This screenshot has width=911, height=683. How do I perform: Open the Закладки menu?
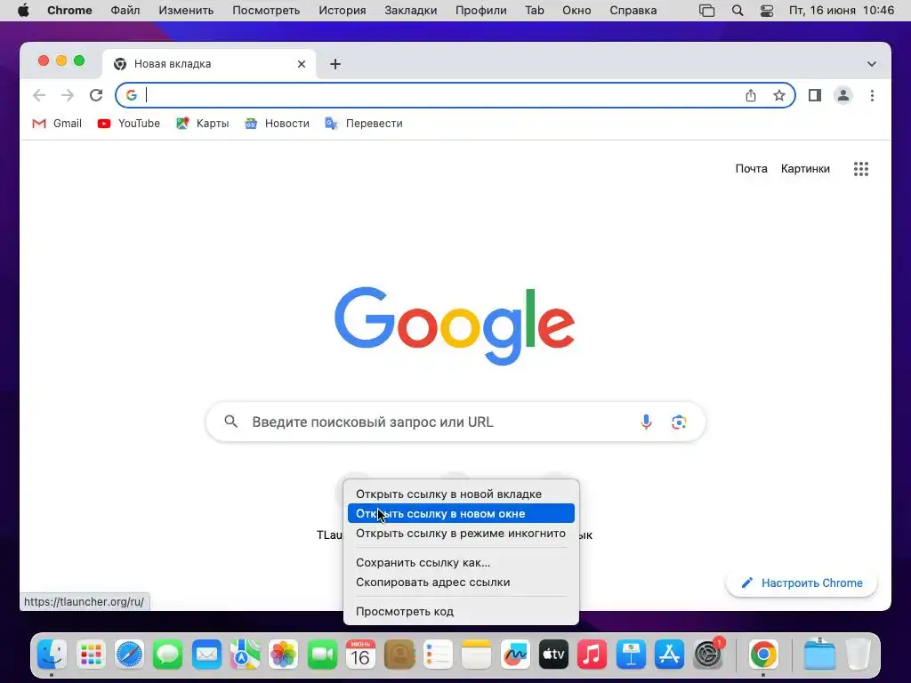pyautogui.click(x=411, y=11)
